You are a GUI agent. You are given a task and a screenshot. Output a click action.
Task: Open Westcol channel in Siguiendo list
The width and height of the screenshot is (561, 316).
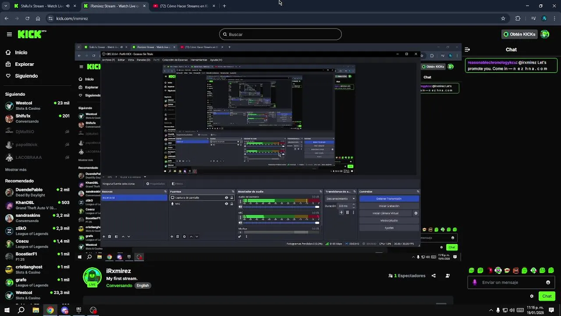tap(37, 106)
